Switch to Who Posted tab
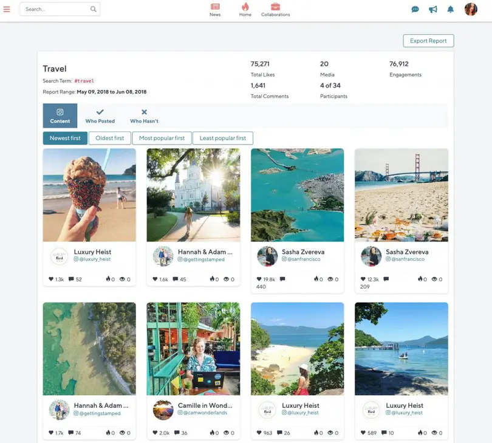Screen dimensions: 492x443 point(100,115)
